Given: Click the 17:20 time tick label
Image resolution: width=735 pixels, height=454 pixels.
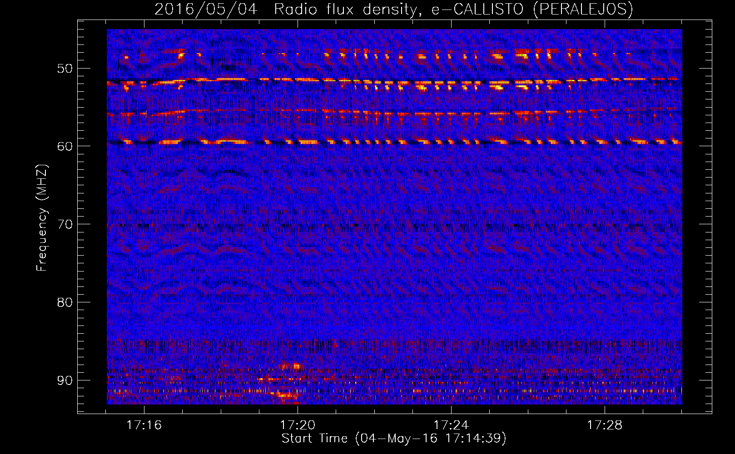Looking at the screenshot, I should (x=298, y=425).
